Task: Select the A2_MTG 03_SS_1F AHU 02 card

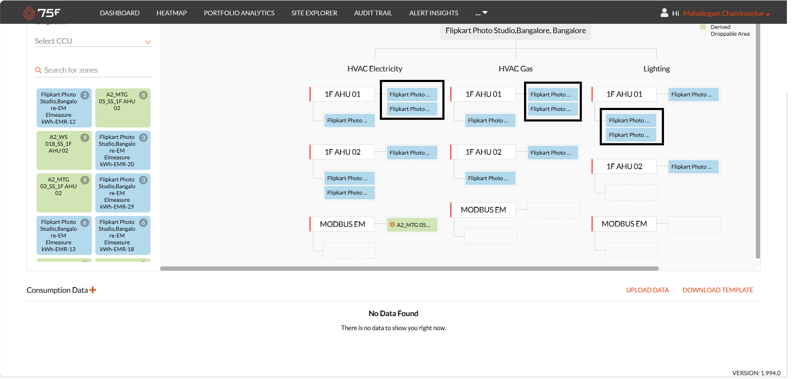Action: 64,193
